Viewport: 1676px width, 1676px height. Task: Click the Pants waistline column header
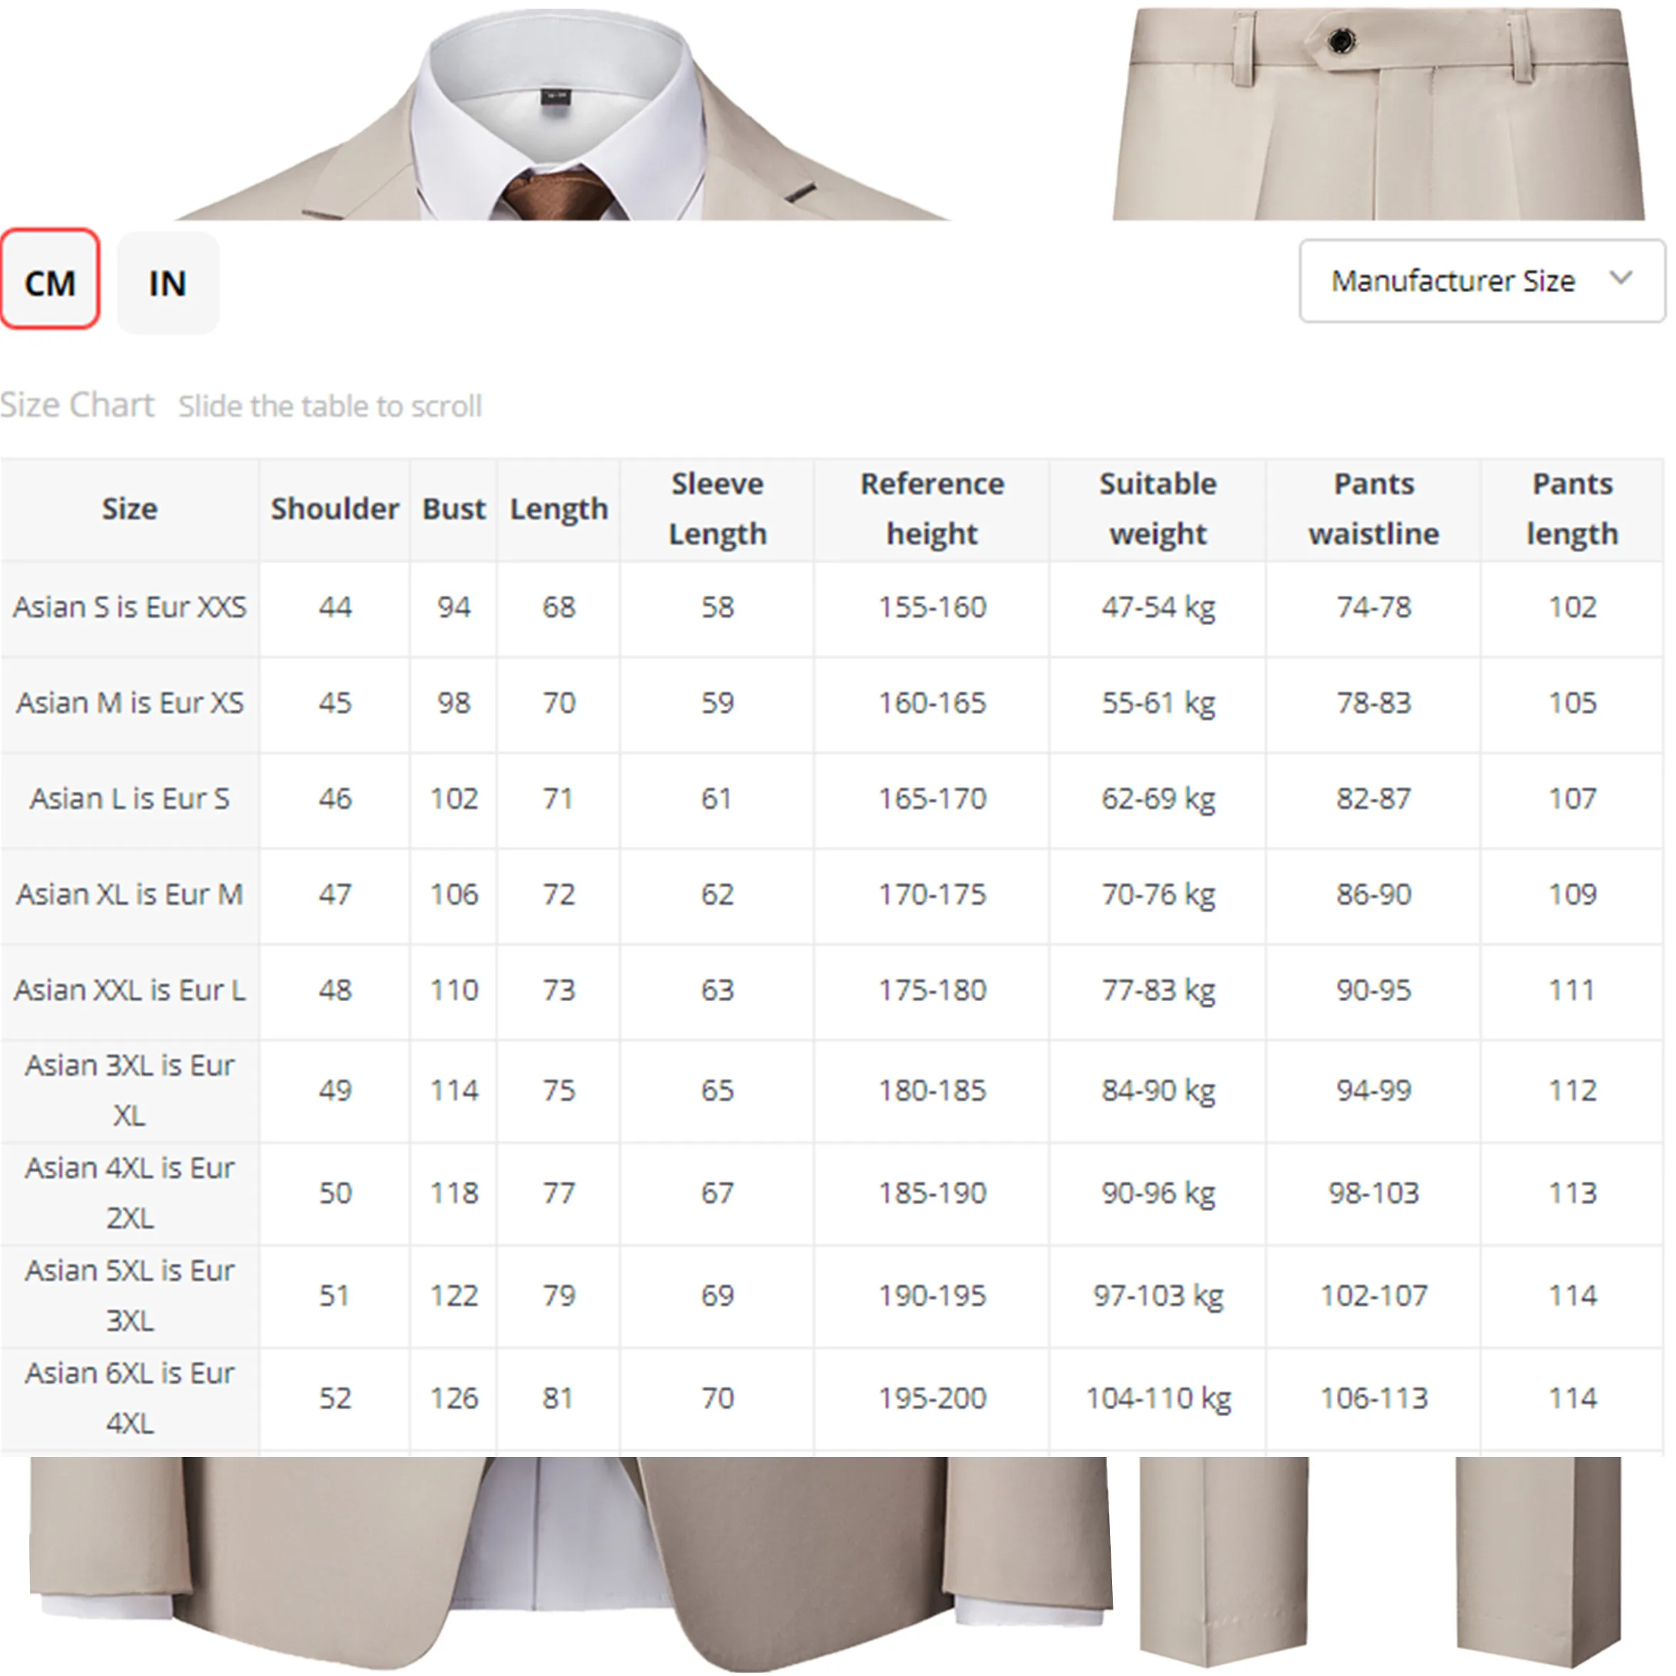(1373, 509)
